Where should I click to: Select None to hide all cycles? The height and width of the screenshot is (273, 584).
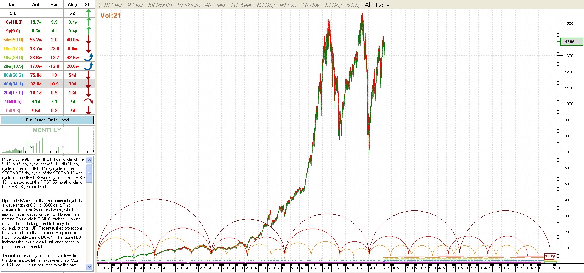382,5
